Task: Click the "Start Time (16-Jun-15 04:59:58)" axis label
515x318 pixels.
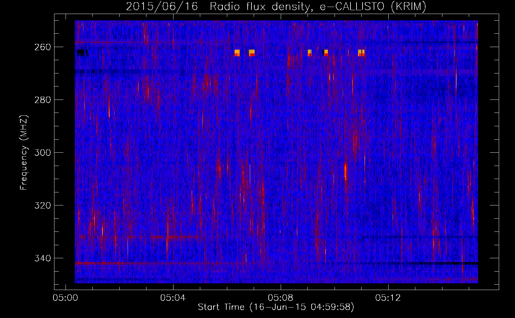Action: point(276,307)
